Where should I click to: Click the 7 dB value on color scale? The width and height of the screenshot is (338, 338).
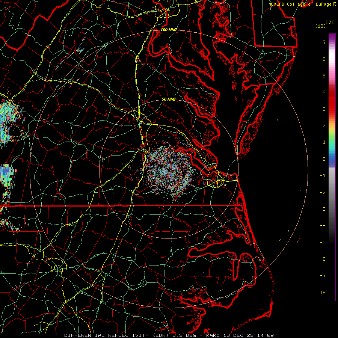[324, 42]
